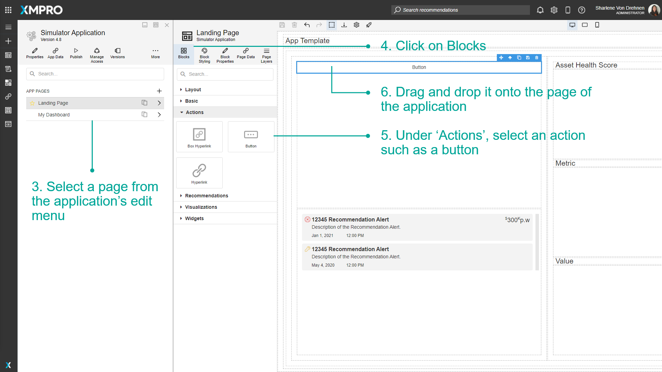Switch to the Blocks tab
This screenshot has width=662, height=372.
[184, 55]
